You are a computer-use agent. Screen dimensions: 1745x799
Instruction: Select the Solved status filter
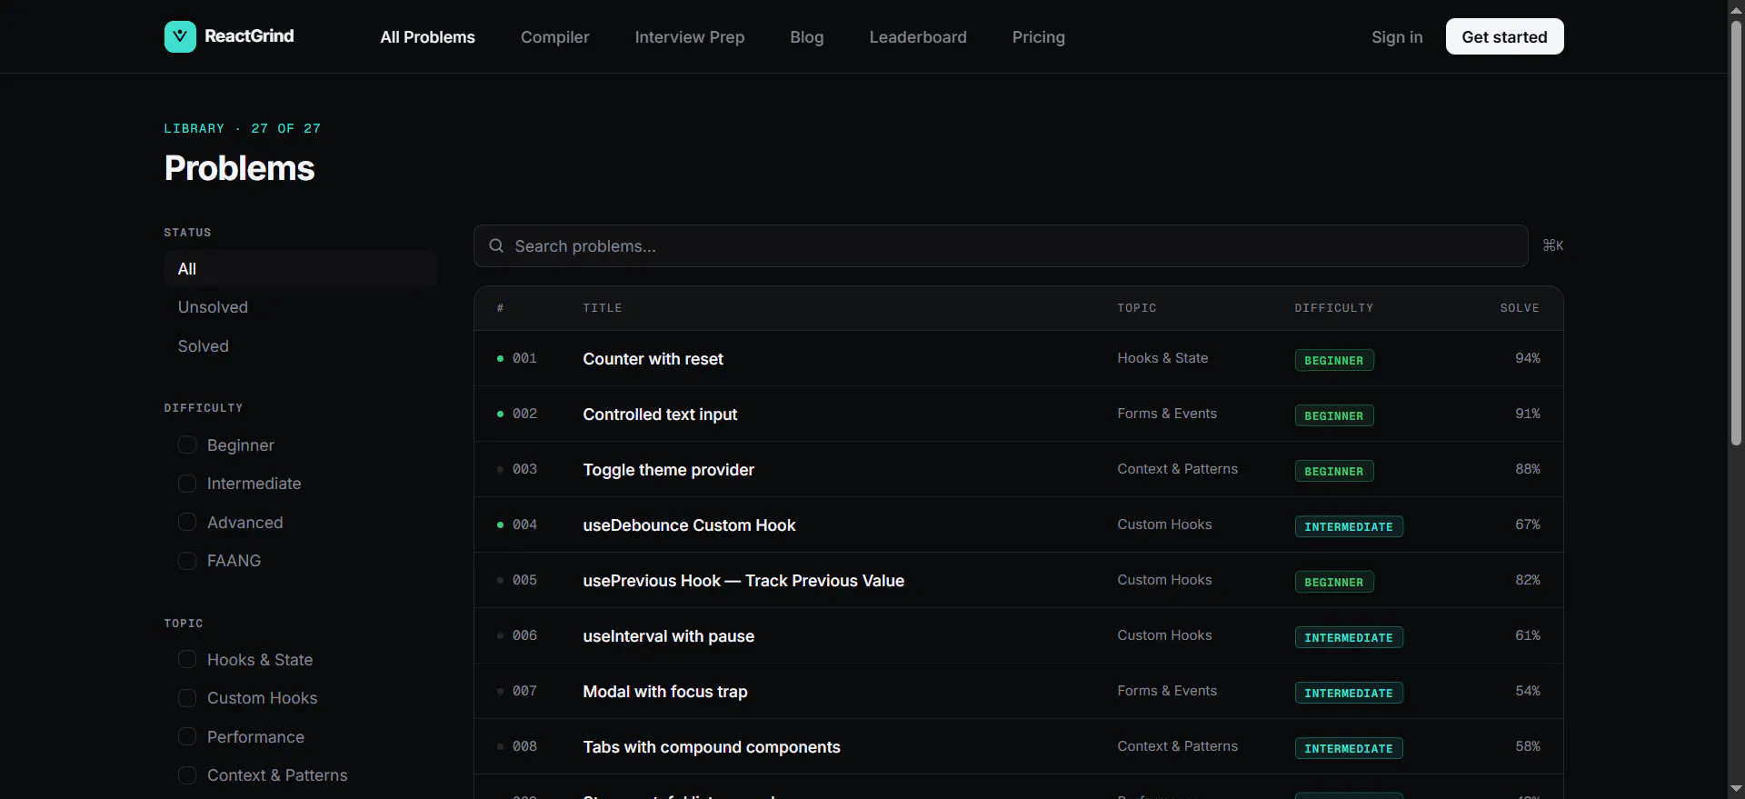[301, 346]
